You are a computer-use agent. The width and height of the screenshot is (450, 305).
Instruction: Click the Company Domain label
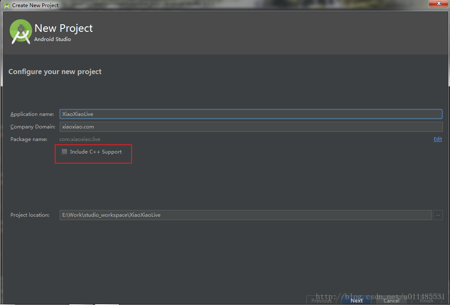[33, 127]
